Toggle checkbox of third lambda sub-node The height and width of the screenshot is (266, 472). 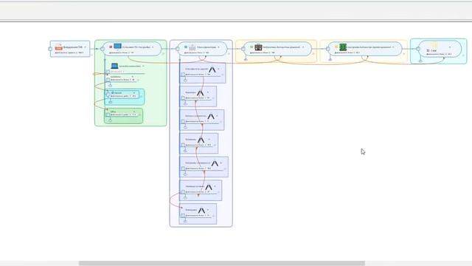pos(183,121)
